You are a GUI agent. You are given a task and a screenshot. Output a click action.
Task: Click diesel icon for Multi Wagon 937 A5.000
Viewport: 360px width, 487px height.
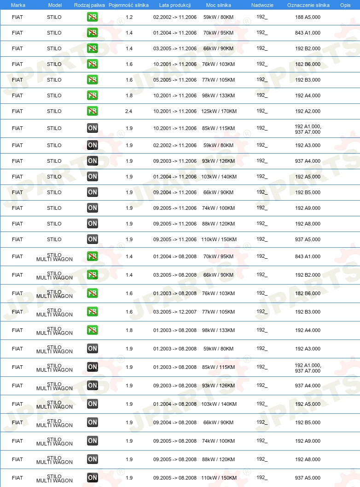pyautogui.click(x=93, y=478)
